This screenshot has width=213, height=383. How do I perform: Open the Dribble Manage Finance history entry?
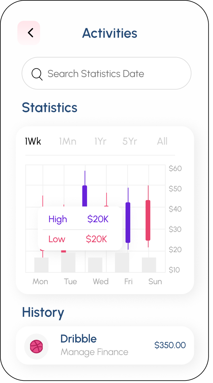94,345
